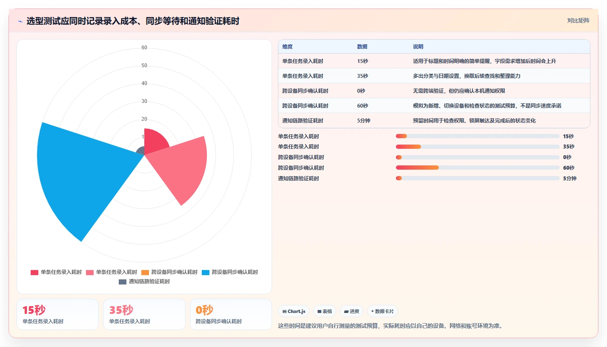Screen dimensions: 607x347
Task: Toggle the gray 通知链路验证耗时 legend entry
Action: click(x=144, y=282)
